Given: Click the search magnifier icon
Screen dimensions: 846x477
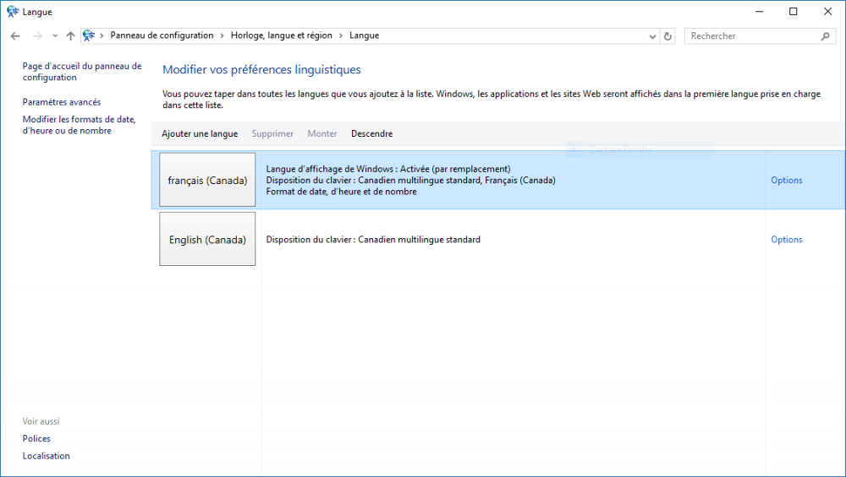Looking at the screenshot, I should pyautogui.click(x=825, y=36).
